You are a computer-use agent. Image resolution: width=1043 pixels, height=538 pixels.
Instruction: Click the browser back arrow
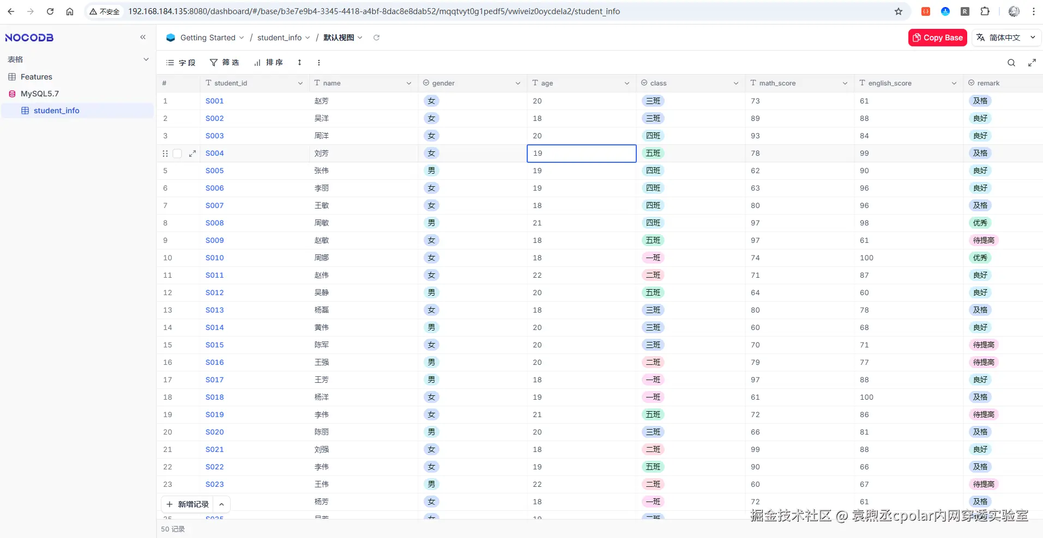pos(11,11)
